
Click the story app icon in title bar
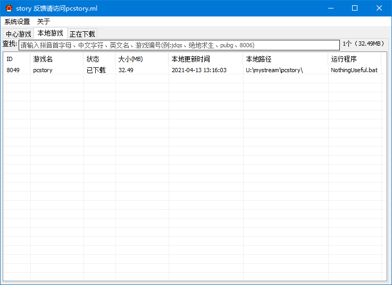click(x=9, y=8)
